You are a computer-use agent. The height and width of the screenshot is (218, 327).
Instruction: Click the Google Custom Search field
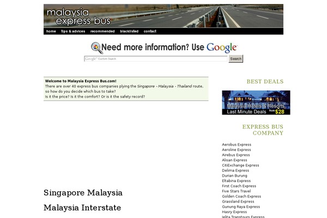click(156, 59)
